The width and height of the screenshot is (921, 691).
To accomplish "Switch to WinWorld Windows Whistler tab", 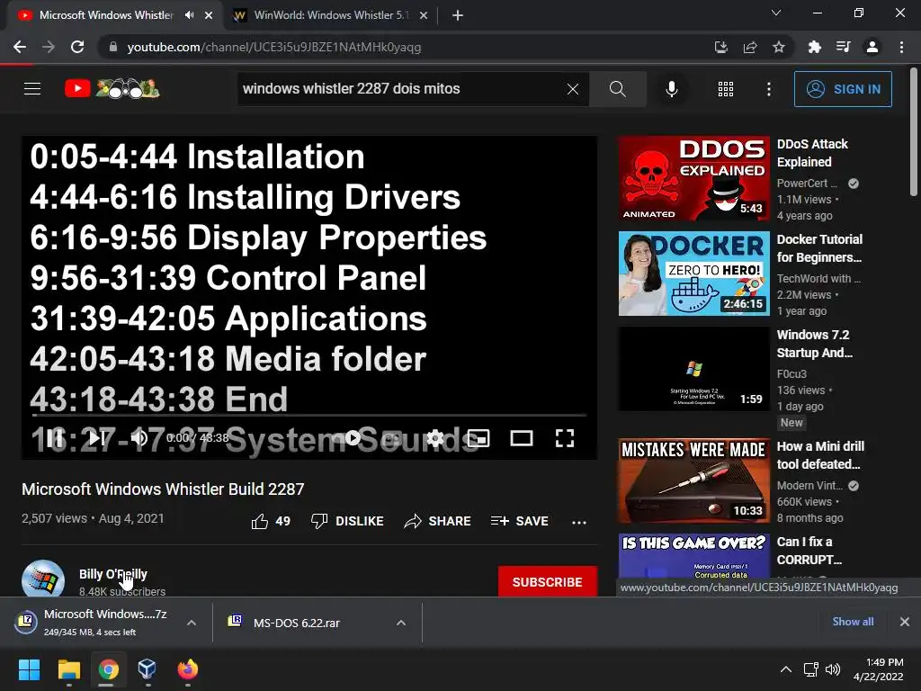I will point(331,15).
